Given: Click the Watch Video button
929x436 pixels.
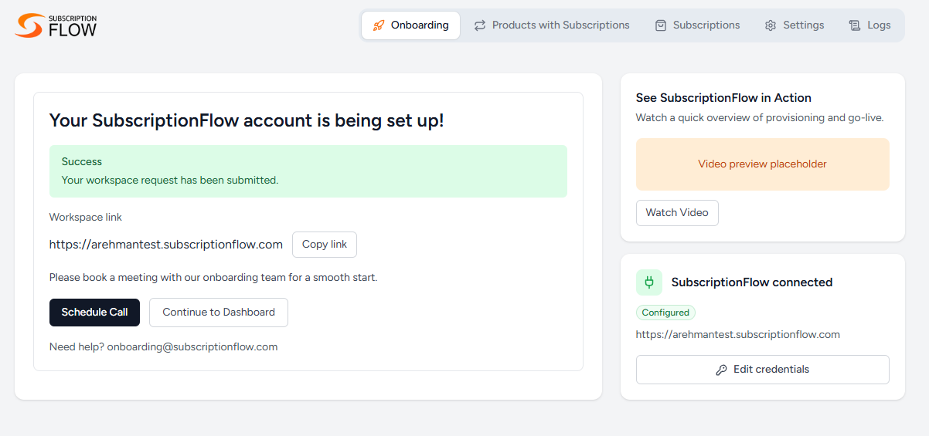Looking at the screenshot, I should pyautogui.click(x=677, y=213).
